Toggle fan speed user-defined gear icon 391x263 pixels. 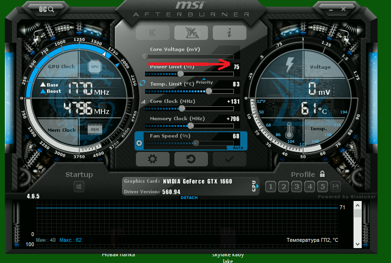click(139, 143)
